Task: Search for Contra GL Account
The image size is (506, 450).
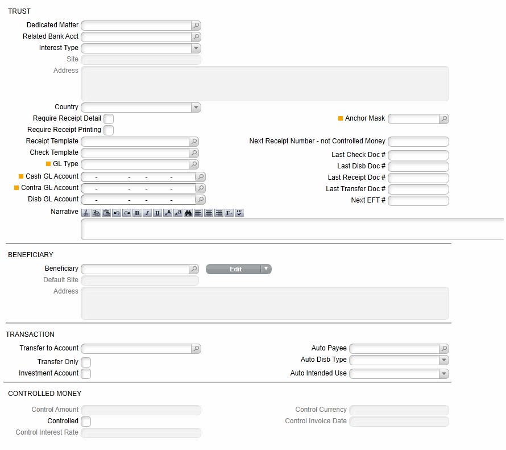Action: click(201, 188)
